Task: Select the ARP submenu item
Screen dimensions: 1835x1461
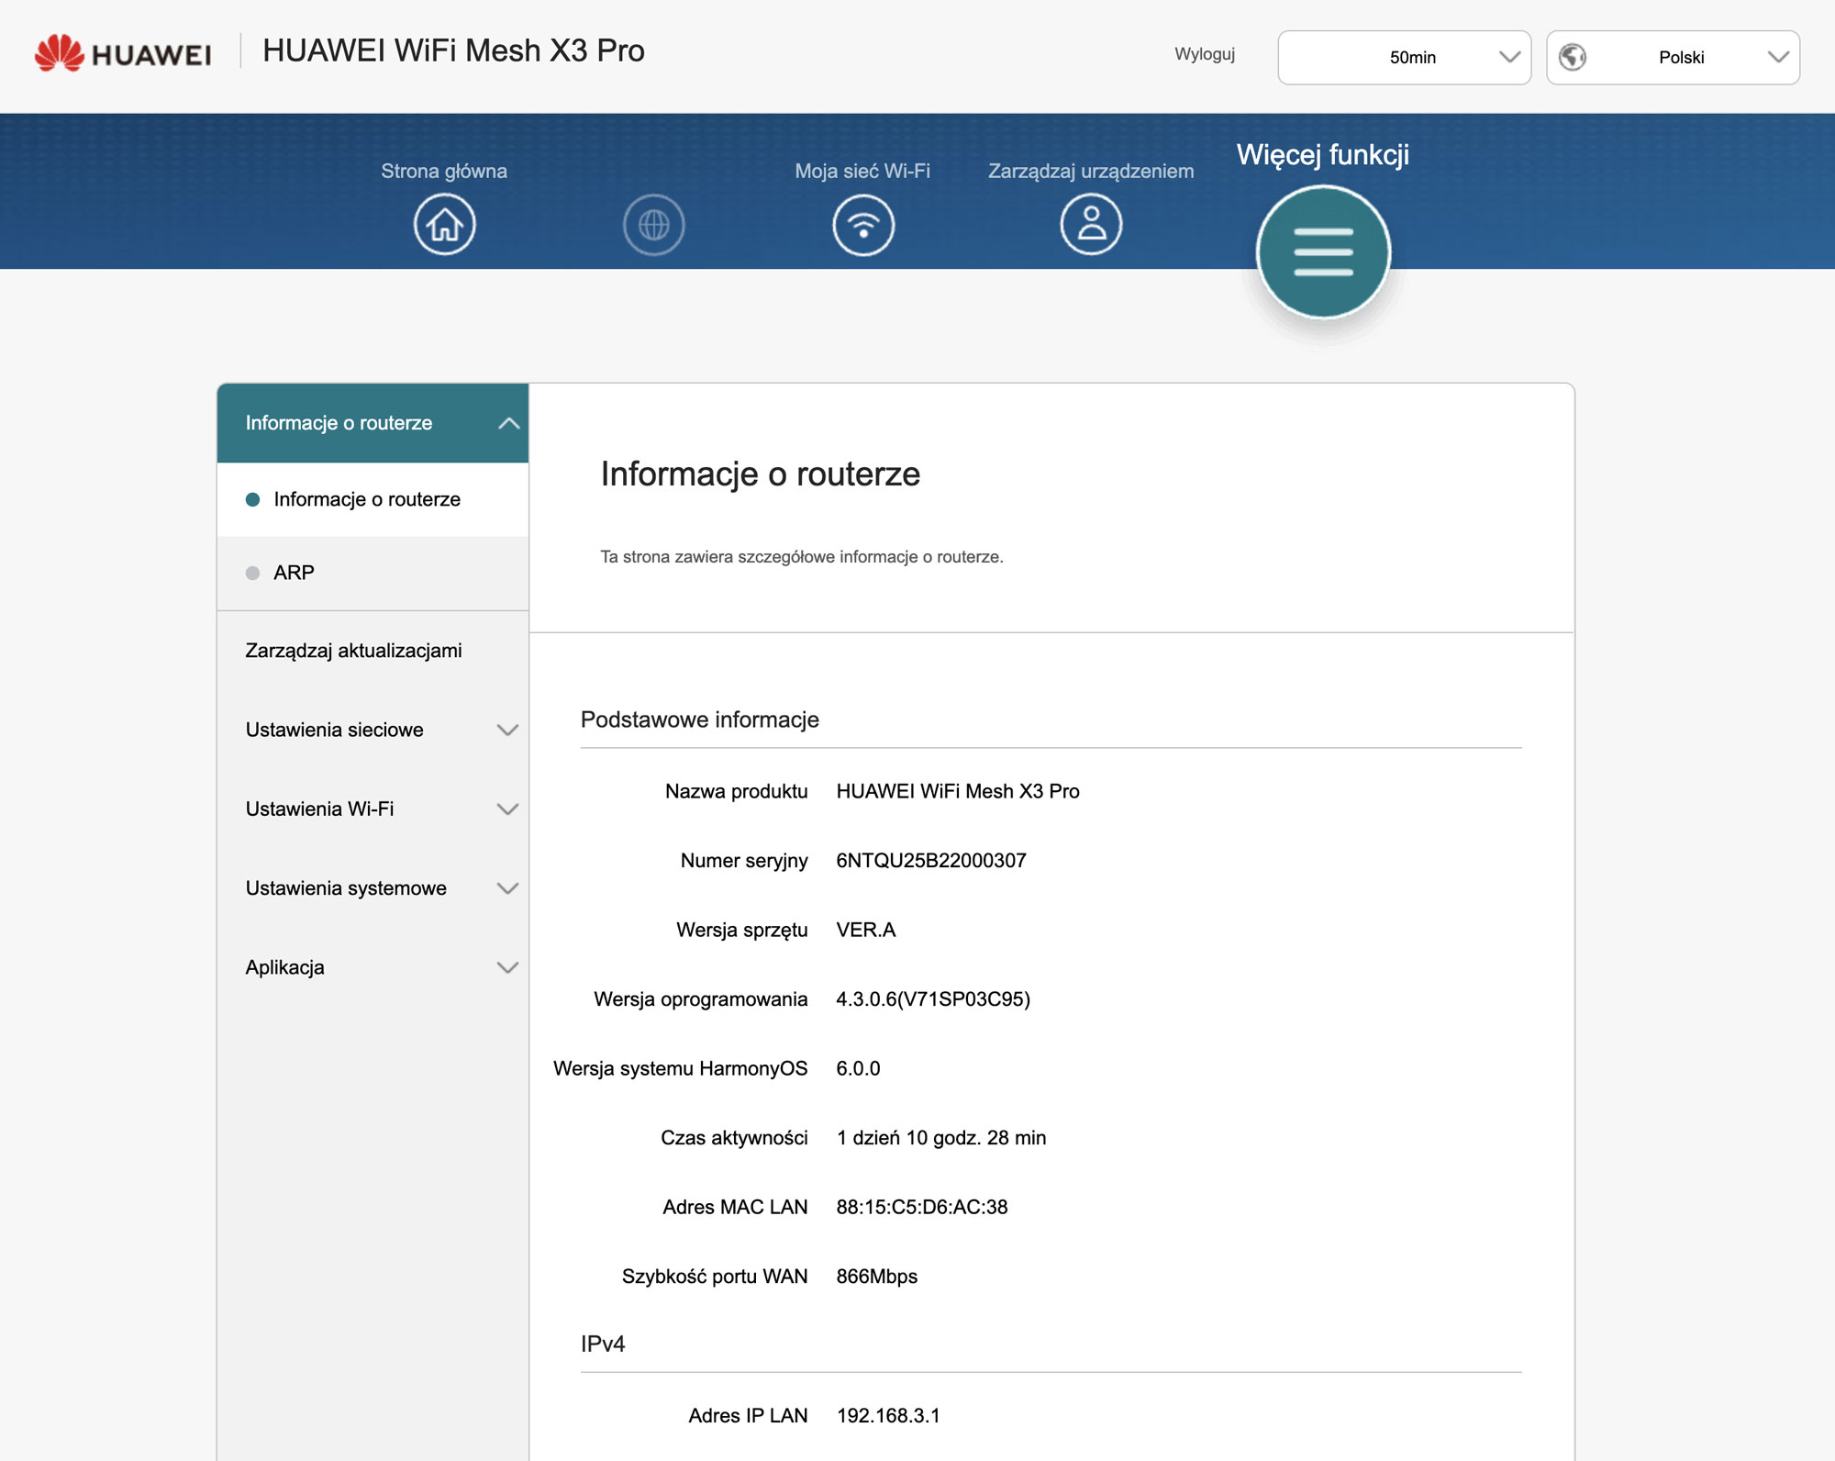Action: [x=294, y=573]
